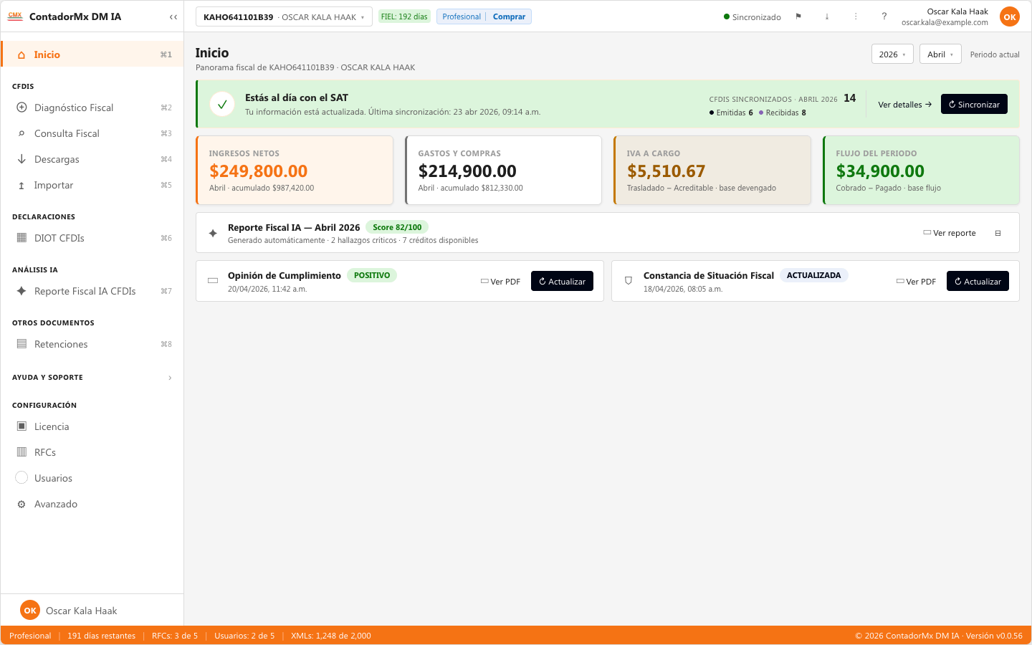
Task: Click the help question mark icon
Action: click(x=884, y=16)
